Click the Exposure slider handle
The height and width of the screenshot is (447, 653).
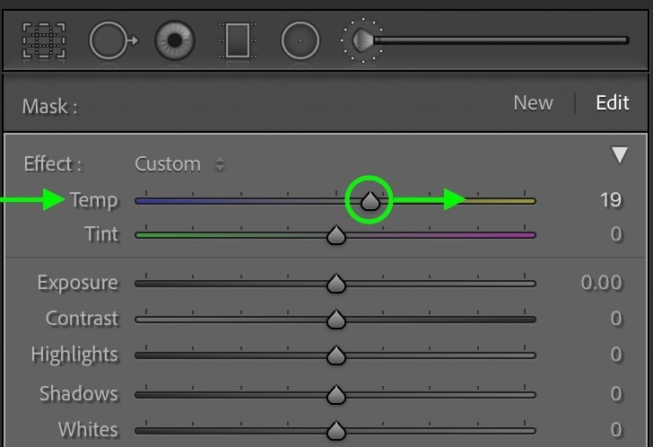pos(335,284)
